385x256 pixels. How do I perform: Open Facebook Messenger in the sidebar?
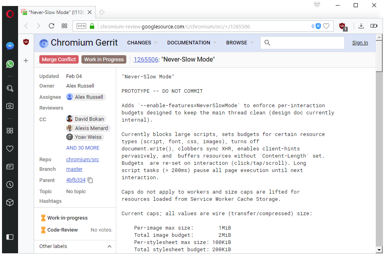pyautogui.click(x=10, y=46)
